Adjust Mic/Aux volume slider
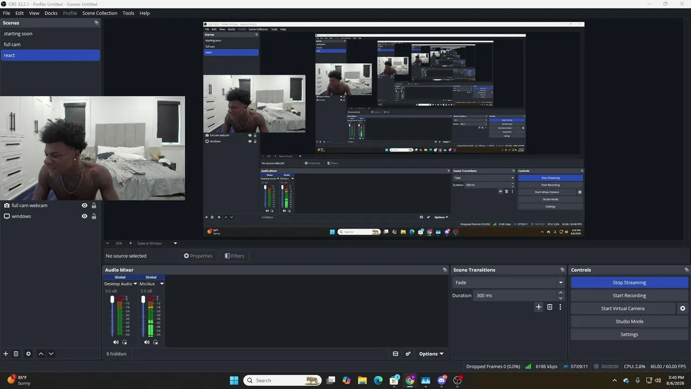691x389 pixels. pos(143,316)
